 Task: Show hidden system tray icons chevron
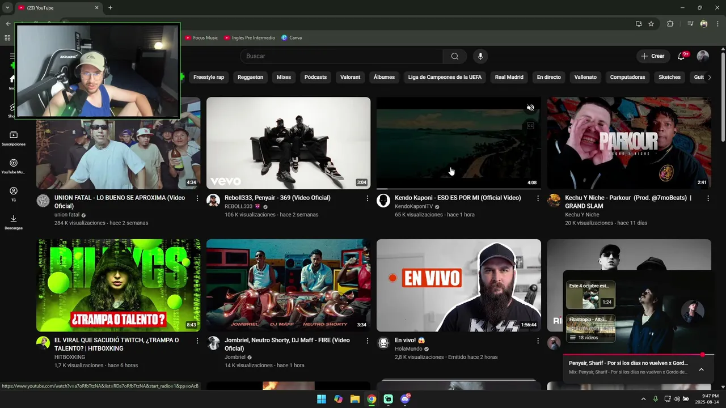click(643, 399)
